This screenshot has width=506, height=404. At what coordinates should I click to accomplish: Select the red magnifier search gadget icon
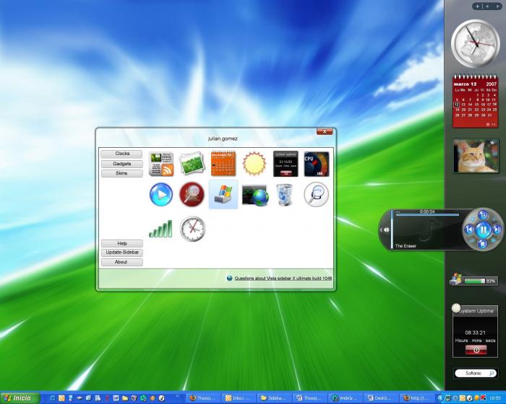(192, 195)
